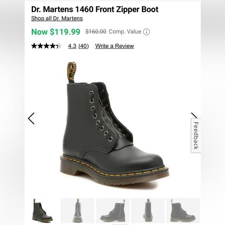Viewport: 225px width, 225px height.
Task: Select the side-zipper view thumbnail
Action: (x=112, y=211)
